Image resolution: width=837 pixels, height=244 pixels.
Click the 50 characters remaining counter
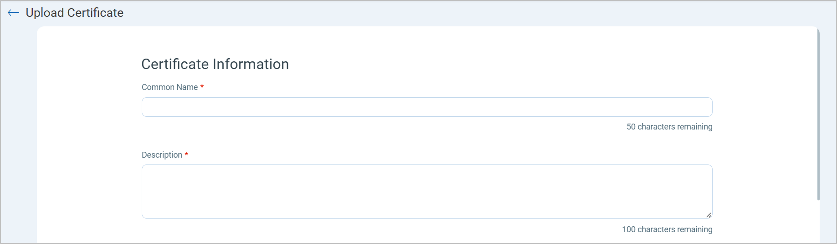[669, 127]
